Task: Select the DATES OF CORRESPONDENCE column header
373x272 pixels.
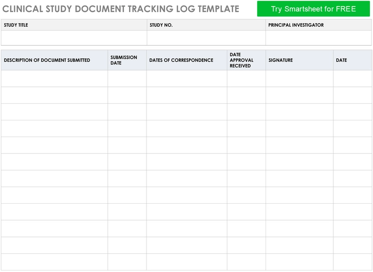Action: (187, 60)
